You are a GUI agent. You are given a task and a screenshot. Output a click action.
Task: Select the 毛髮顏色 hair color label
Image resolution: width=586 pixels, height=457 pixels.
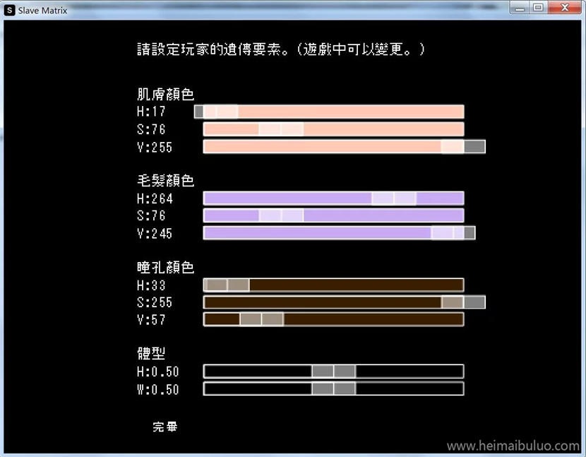[165, 180]
